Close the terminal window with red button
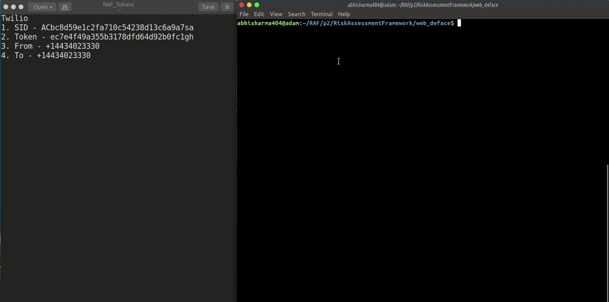Image resolution: width=609 pixels, height=302 pixels. tap(242, 5)
